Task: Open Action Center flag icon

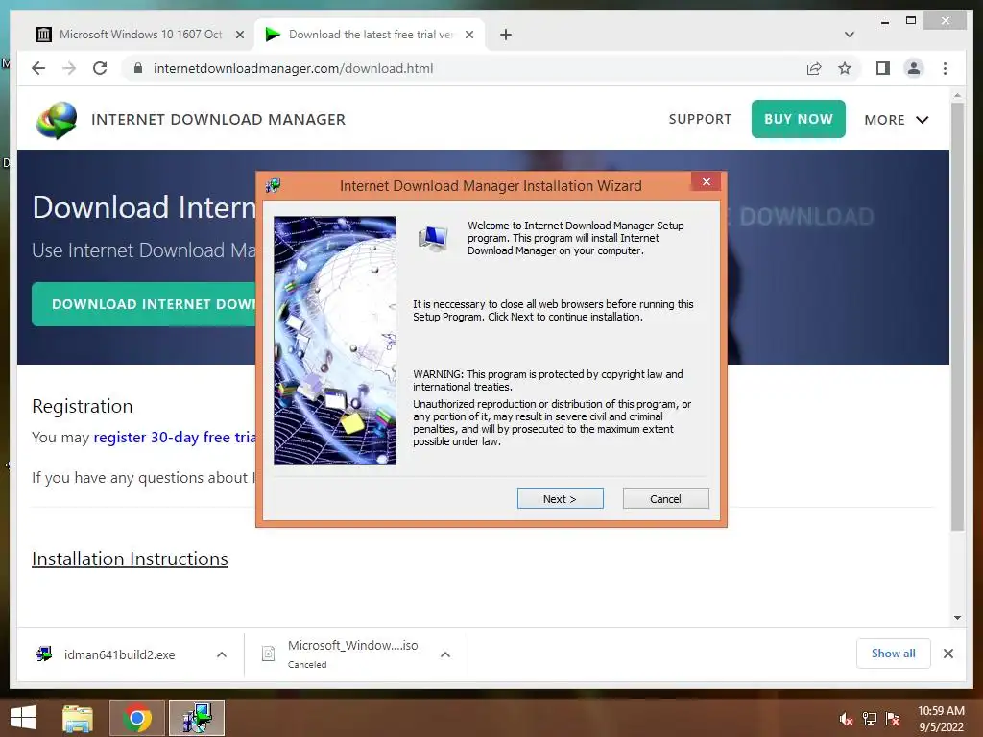Action: click(893, 719)
